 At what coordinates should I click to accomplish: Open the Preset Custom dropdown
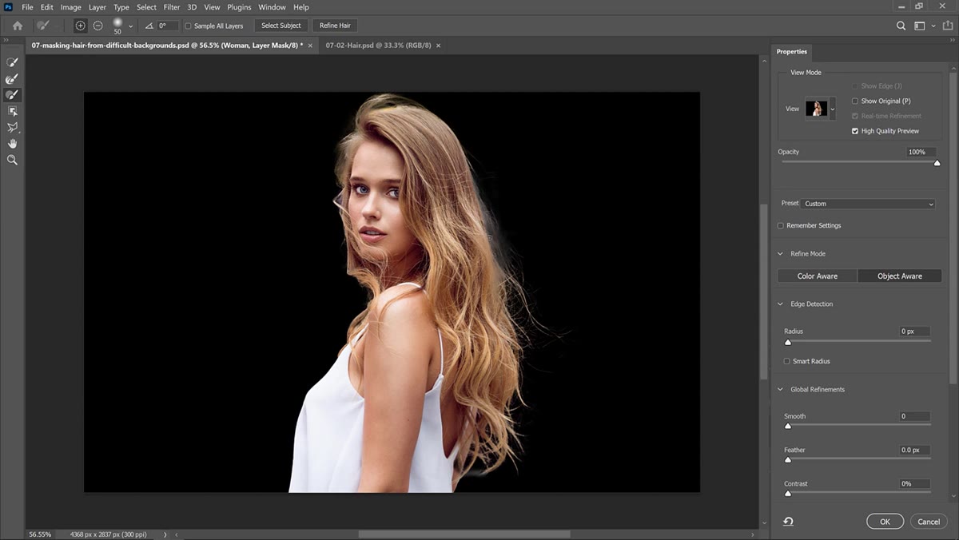coord(869,204)
